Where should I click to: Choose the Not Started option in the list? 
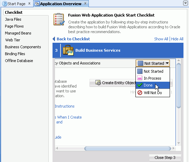click(x=153, y=71)
